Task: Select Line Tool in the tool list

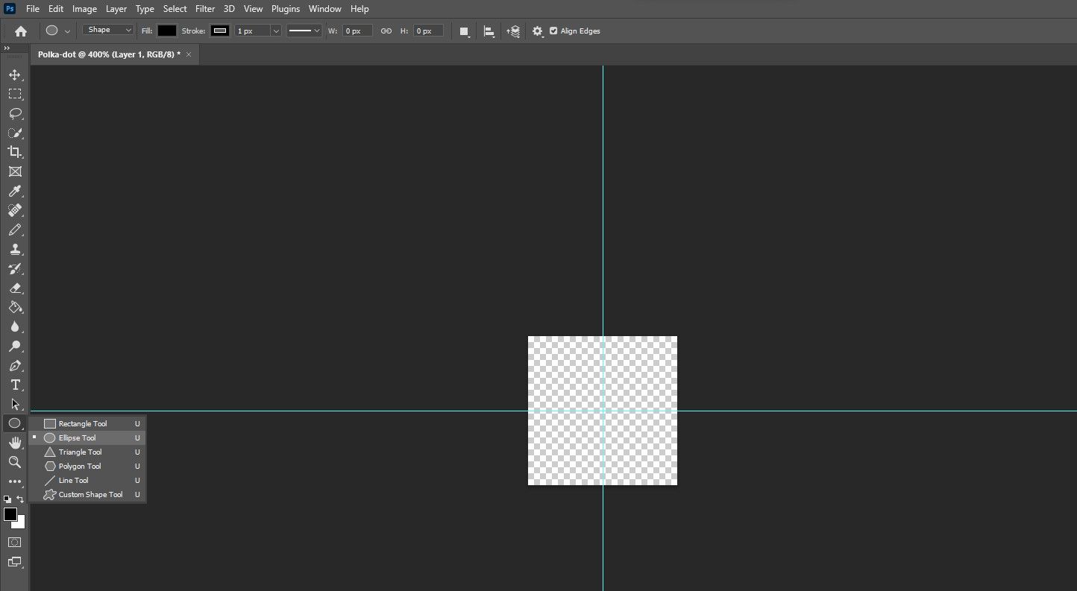Action: (x=72, y=480)
